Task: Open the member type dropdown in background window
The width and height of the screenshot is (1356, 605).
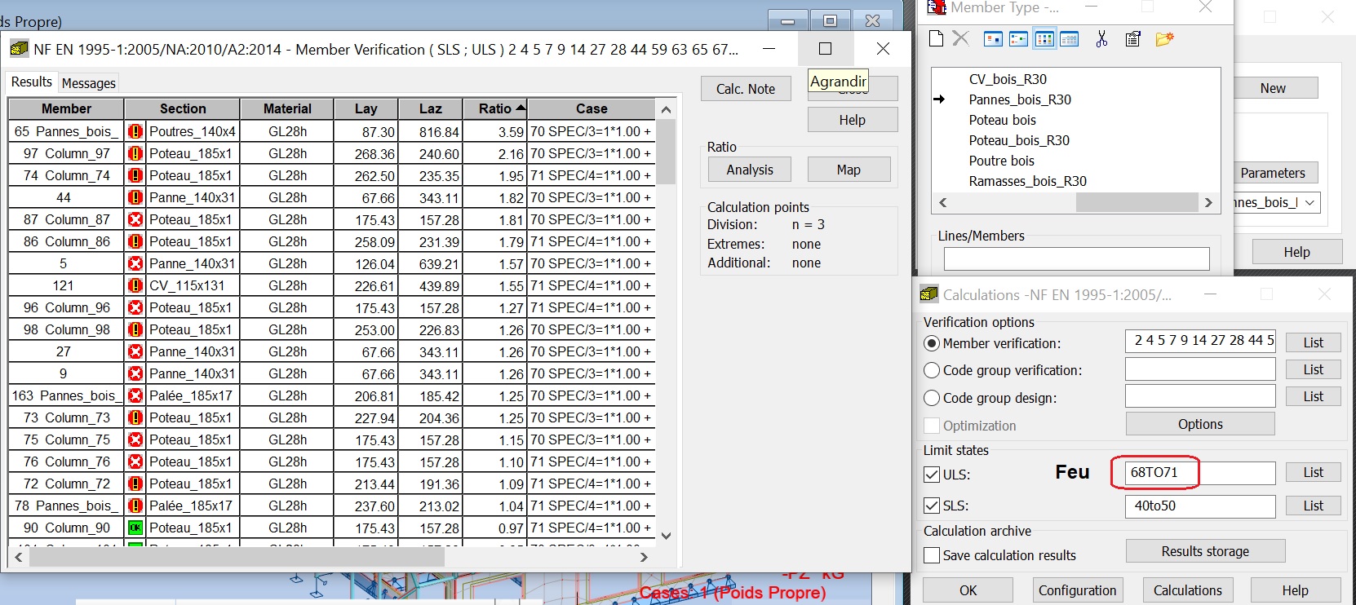Action: click(x=1310, y=202)
